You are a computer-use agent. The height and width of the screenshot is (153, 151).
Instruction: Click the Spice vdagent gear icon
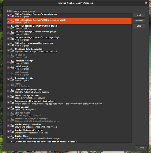[x=12, y=108]
